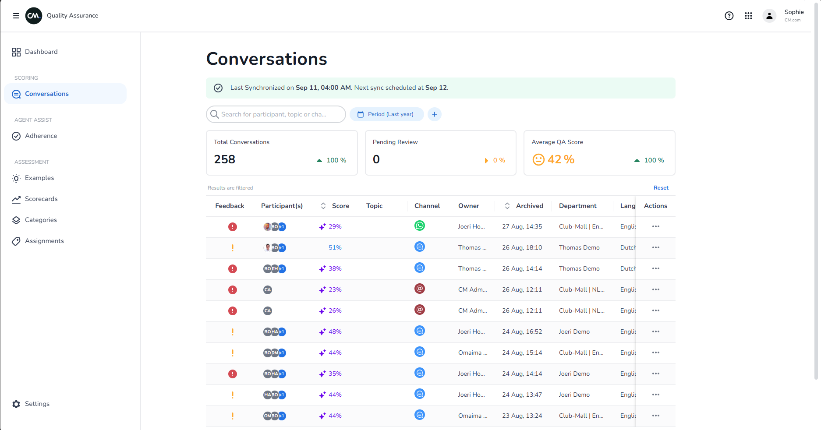Image resolution: width=821 pixels, height=430 pixels.
Task: Open Sophie account menu
Action: [794, 15]
